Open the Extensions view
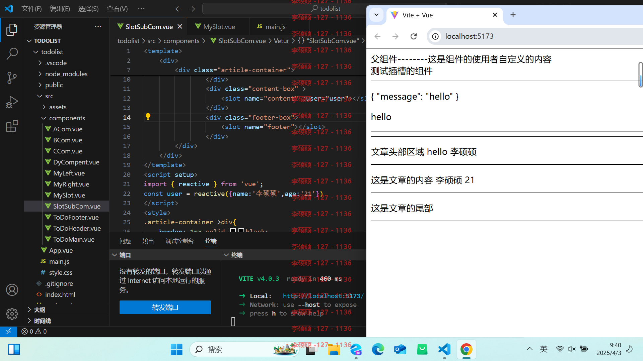The width and height of the screenshot is (643, 361). [12, 126]
